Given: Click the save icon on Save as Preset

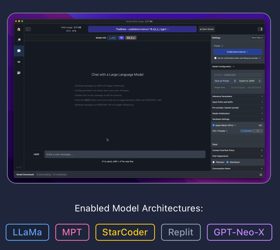Looking at the screenshot, I should (235, 81).
